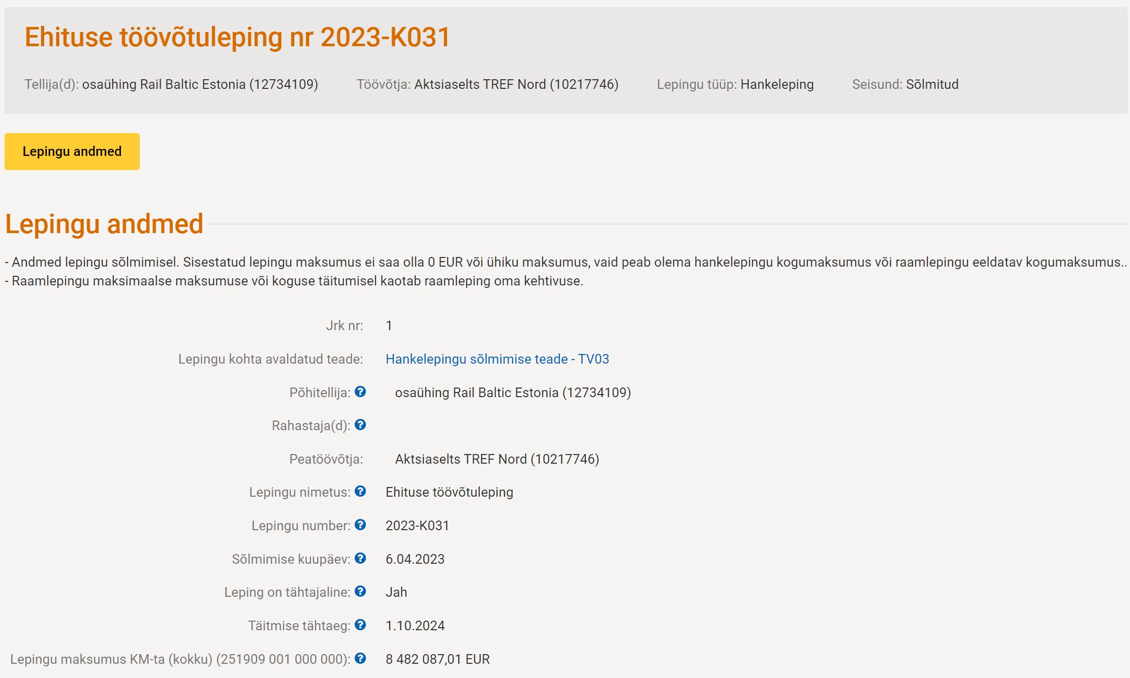Show help for Lepingu maksumus KM-ta
The height and width of the screenshot is (678, 1130).
(360, 658)
